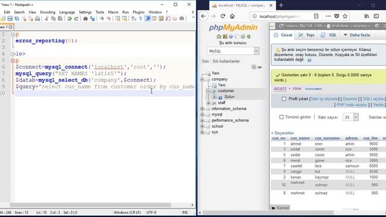Open phpMyAdmin documentation blue help icon
Viewport: 386px width, 217px height.
230,36
